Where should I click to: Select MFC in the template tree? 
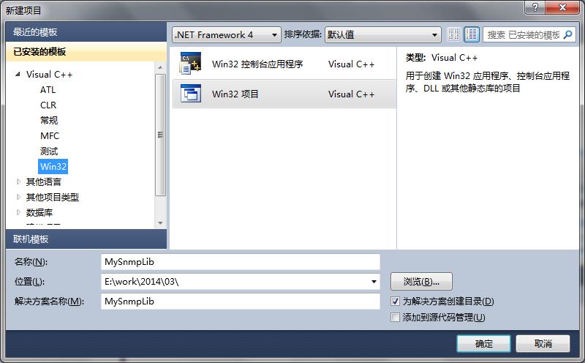[50, 136]
